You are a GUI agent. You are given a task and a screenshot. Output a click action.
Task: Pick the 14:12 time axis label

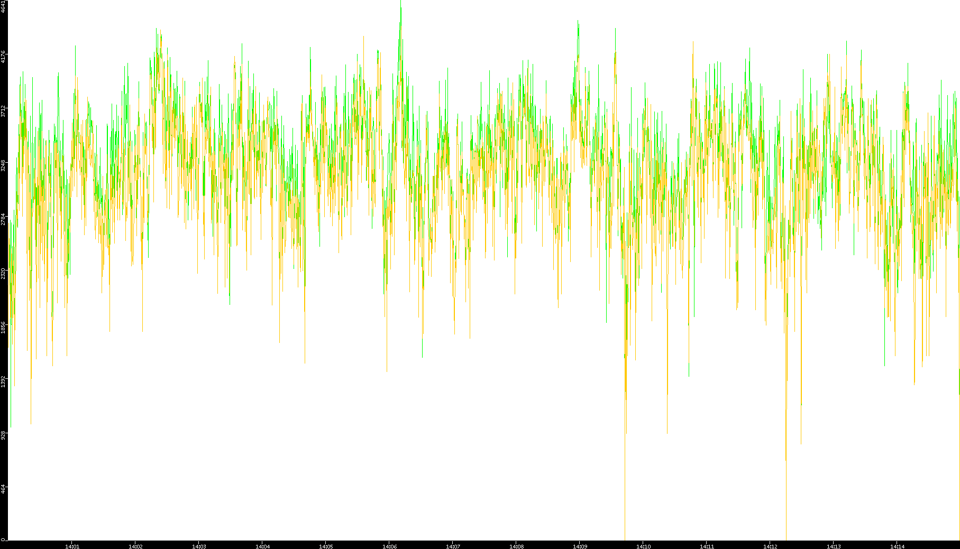pos(770,546)
